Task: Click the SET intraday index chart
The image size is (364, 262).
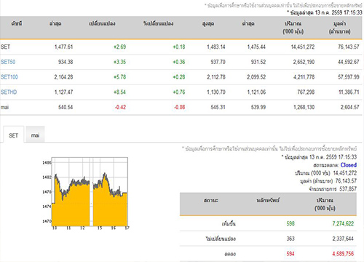Action: 86,194
